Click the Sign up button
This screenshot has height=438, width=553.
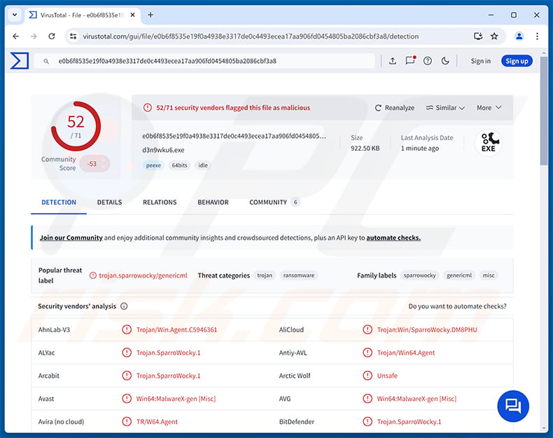click(517, 61)
